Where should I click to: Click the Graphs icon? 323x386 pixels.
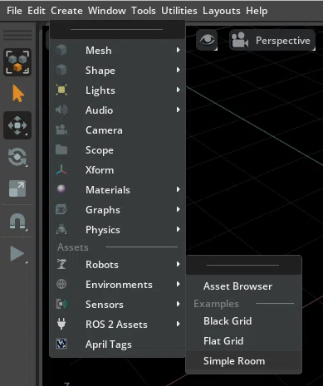(61, 209)
